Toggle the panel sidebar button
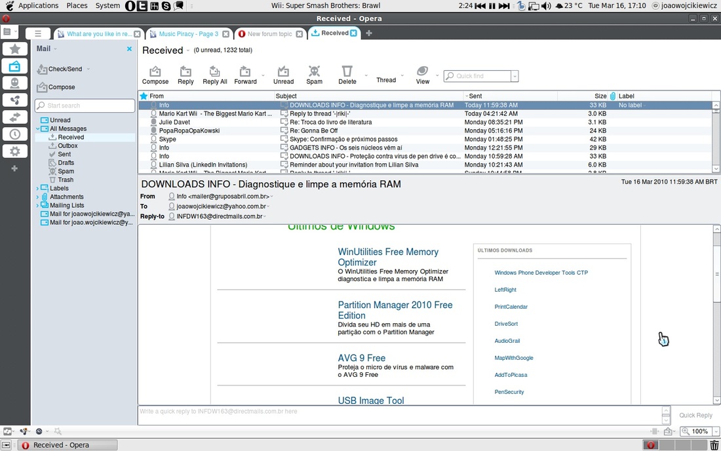 click(x=38, y=33)
